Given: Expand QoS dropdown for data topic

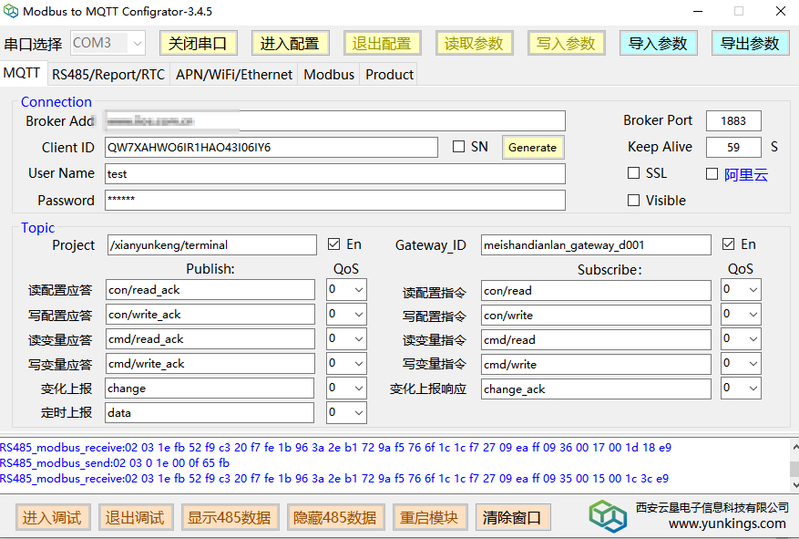Looking at the screenshot, I should coord(358,413).
